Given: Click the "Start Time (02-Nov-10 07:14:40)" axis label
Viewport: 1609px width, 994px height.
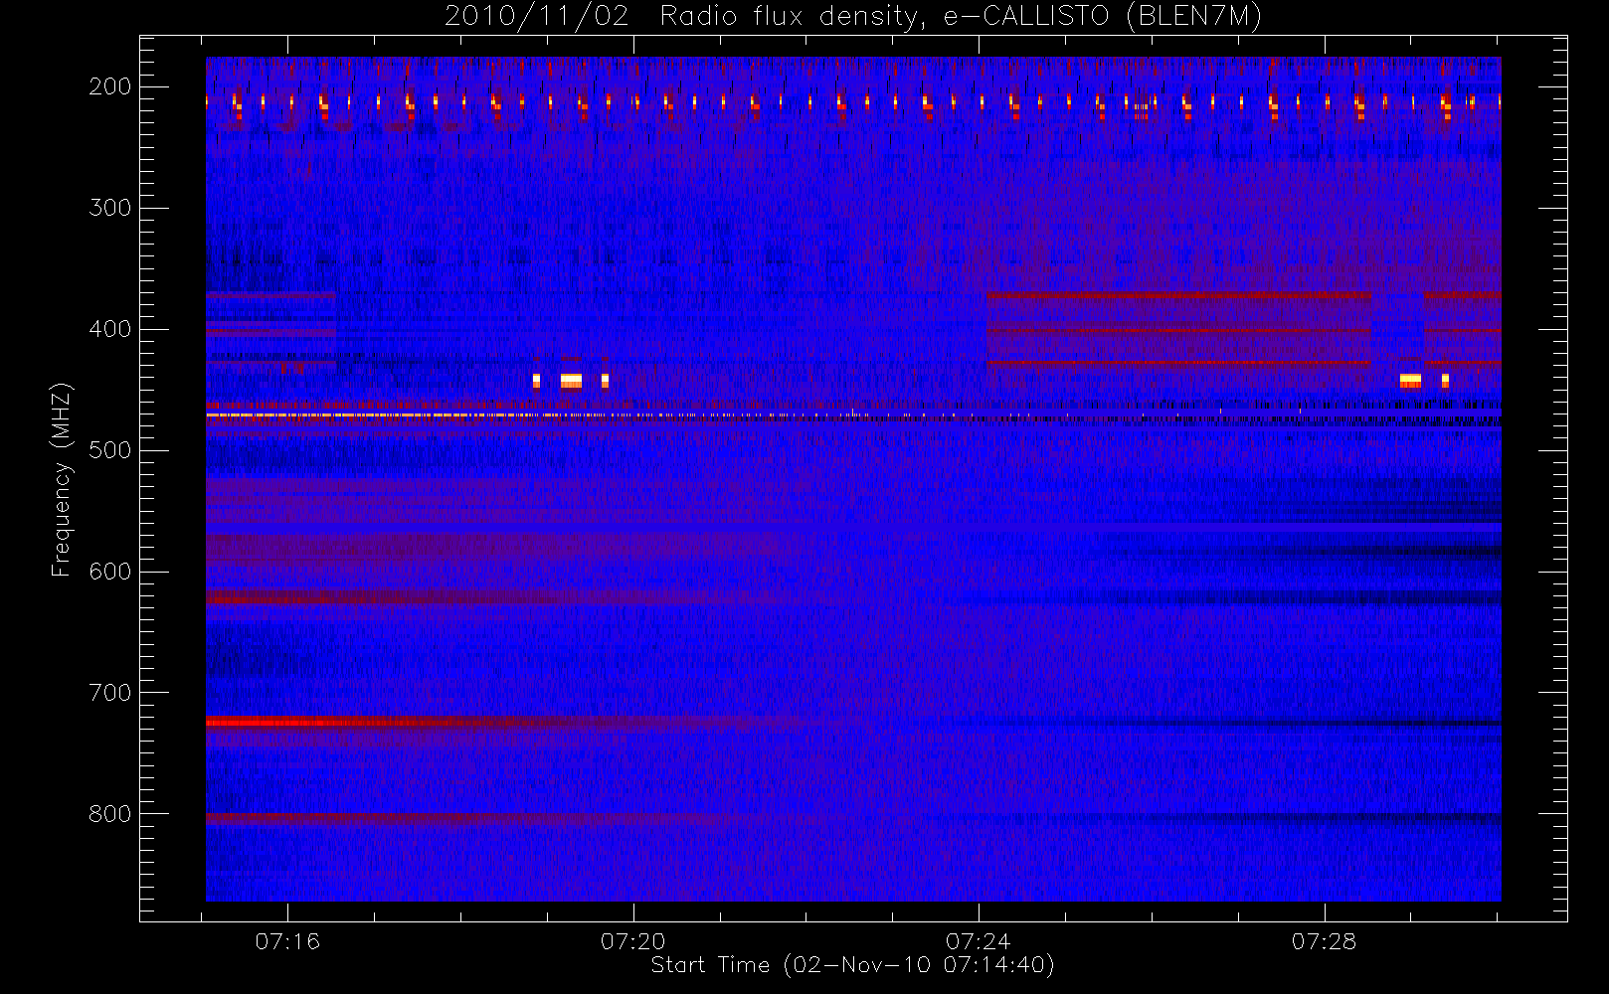Looking at the screenshot, I should point(852,965).
